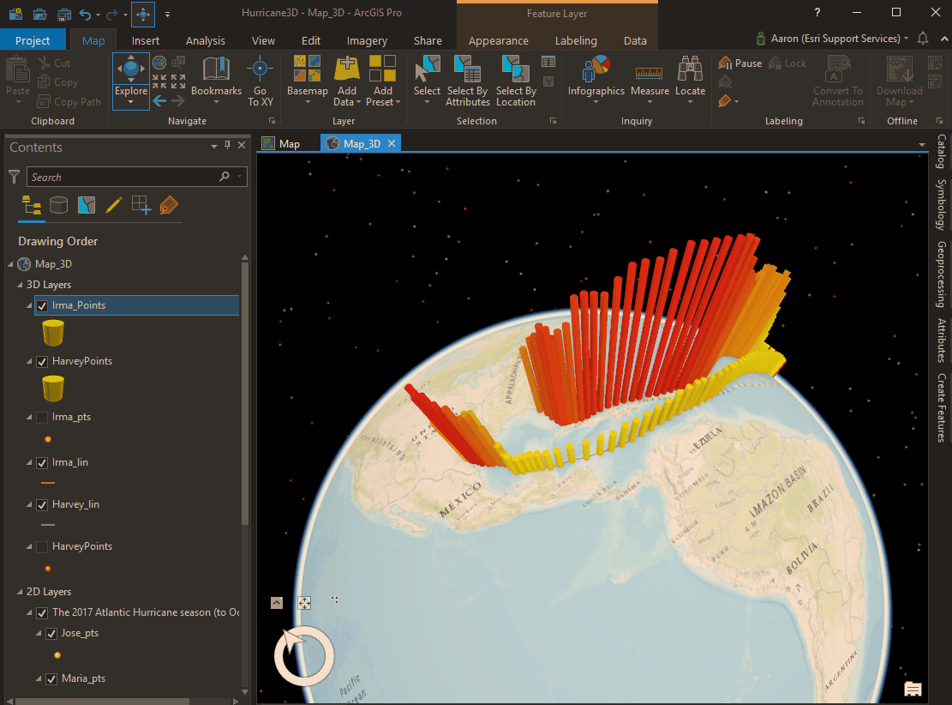The image size is (952, 705).
Task: Open the Contents pane options dropdown
Action: coord(213,146)
